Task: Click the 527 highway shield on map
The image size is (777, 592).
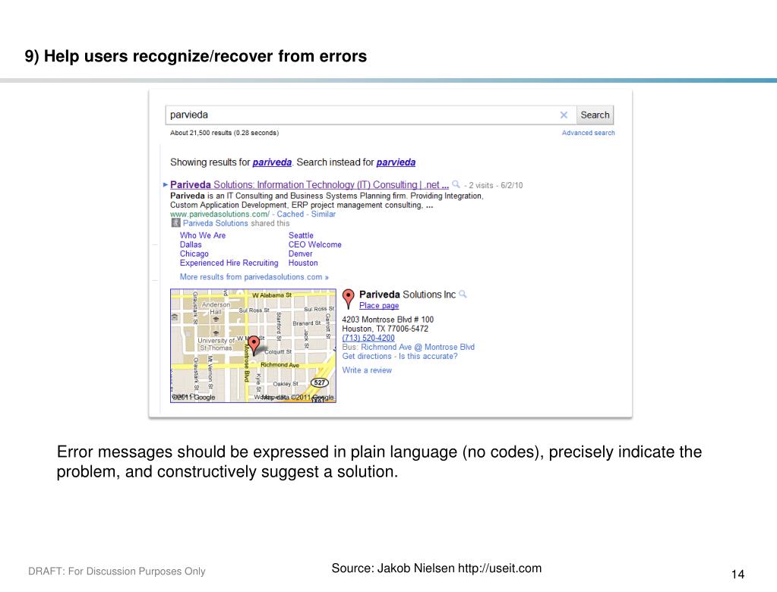Action: 319,383
